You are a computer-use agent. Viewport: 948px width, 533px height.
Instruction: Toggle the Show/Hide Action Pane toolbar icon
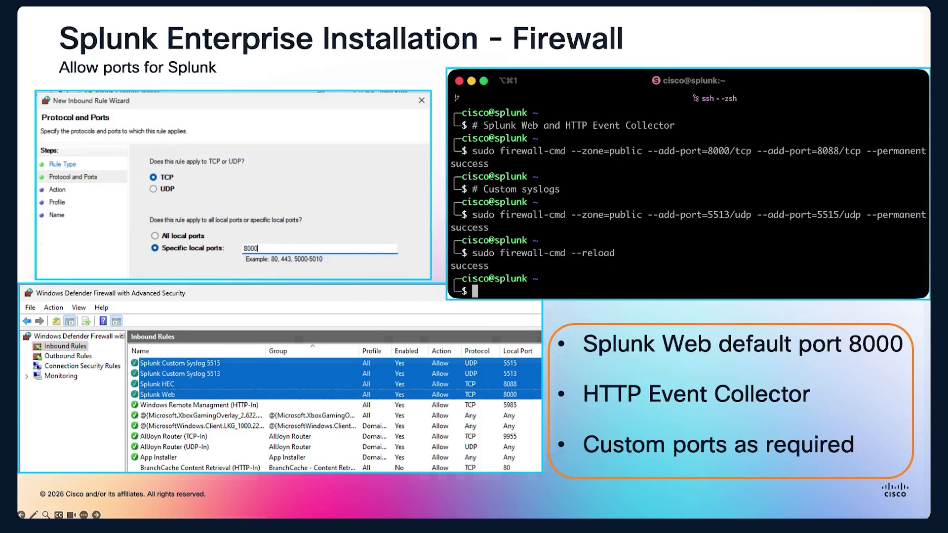click(x=117, y=321)
